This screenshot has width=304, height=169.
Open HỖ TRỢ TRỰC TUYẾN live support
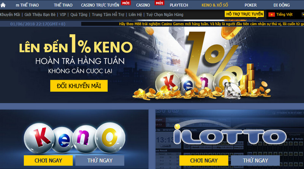click(x=244, y=14)
